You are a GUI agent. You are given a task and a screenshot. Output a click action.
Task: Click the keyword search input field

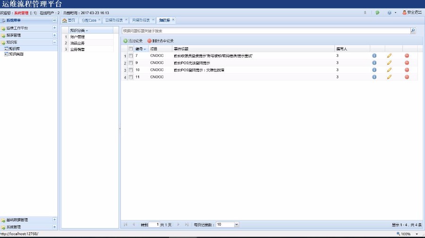click(x=266, y=31)
